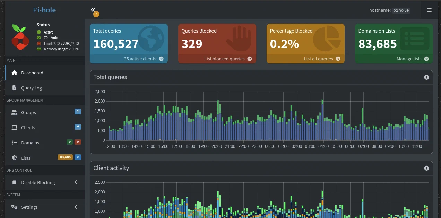Click the Lists shield icon in sidebar

coord(14,158)
